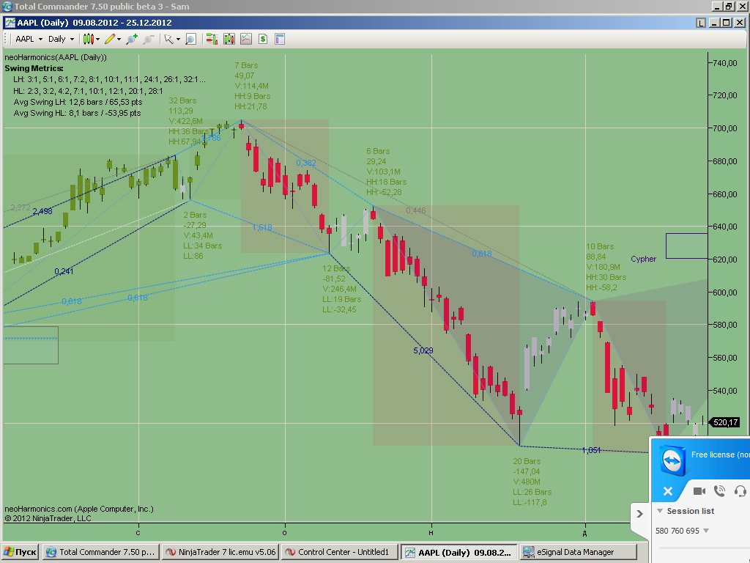The height and width of the screenshot is (563, 750).
Task: Switch to Control Center taskbar window
Action: click(339, 552)
